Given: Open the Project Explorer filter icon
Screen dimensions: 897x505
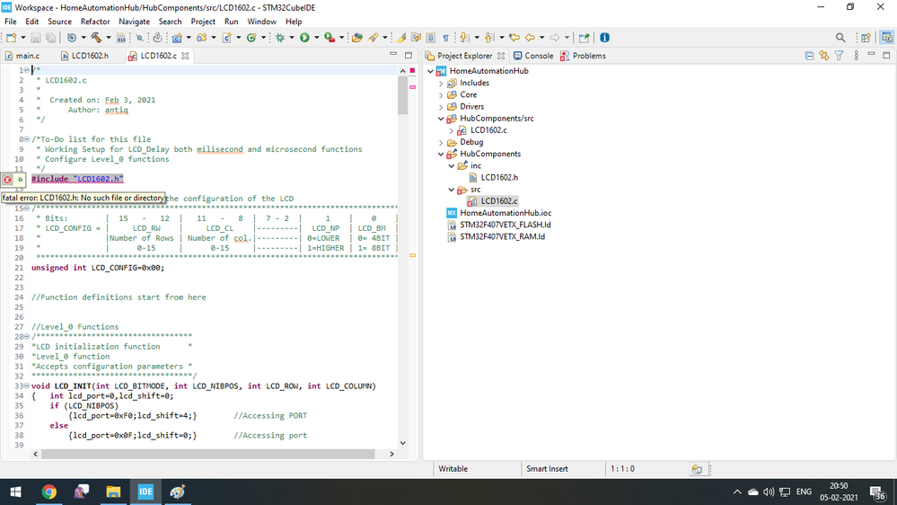Looking at the screenshot, I should [840, 56].
